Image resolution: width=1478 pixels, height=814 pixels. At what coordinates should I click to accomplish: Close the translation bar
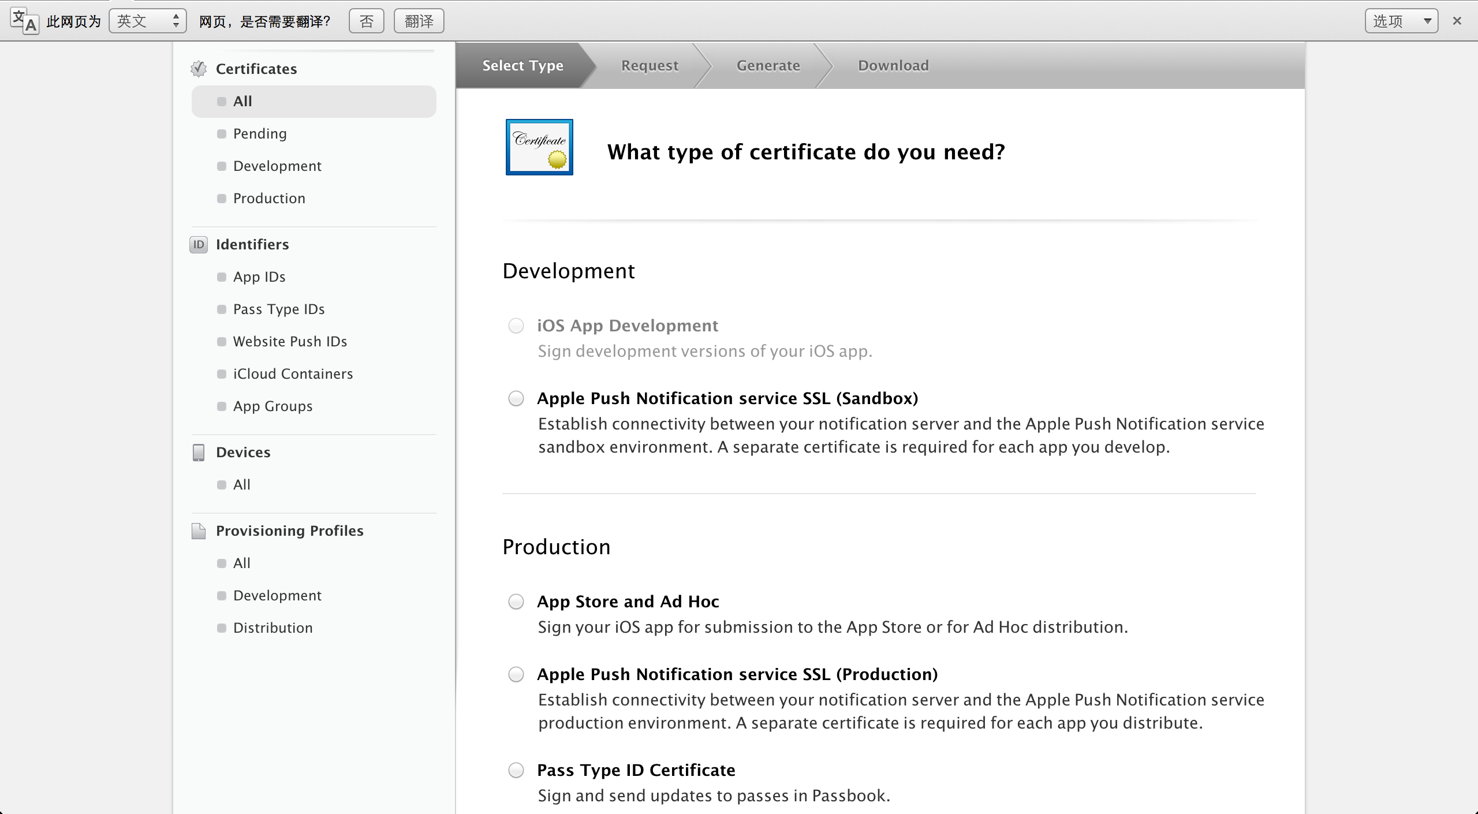pyautogui.click(x=1457, y=21)
